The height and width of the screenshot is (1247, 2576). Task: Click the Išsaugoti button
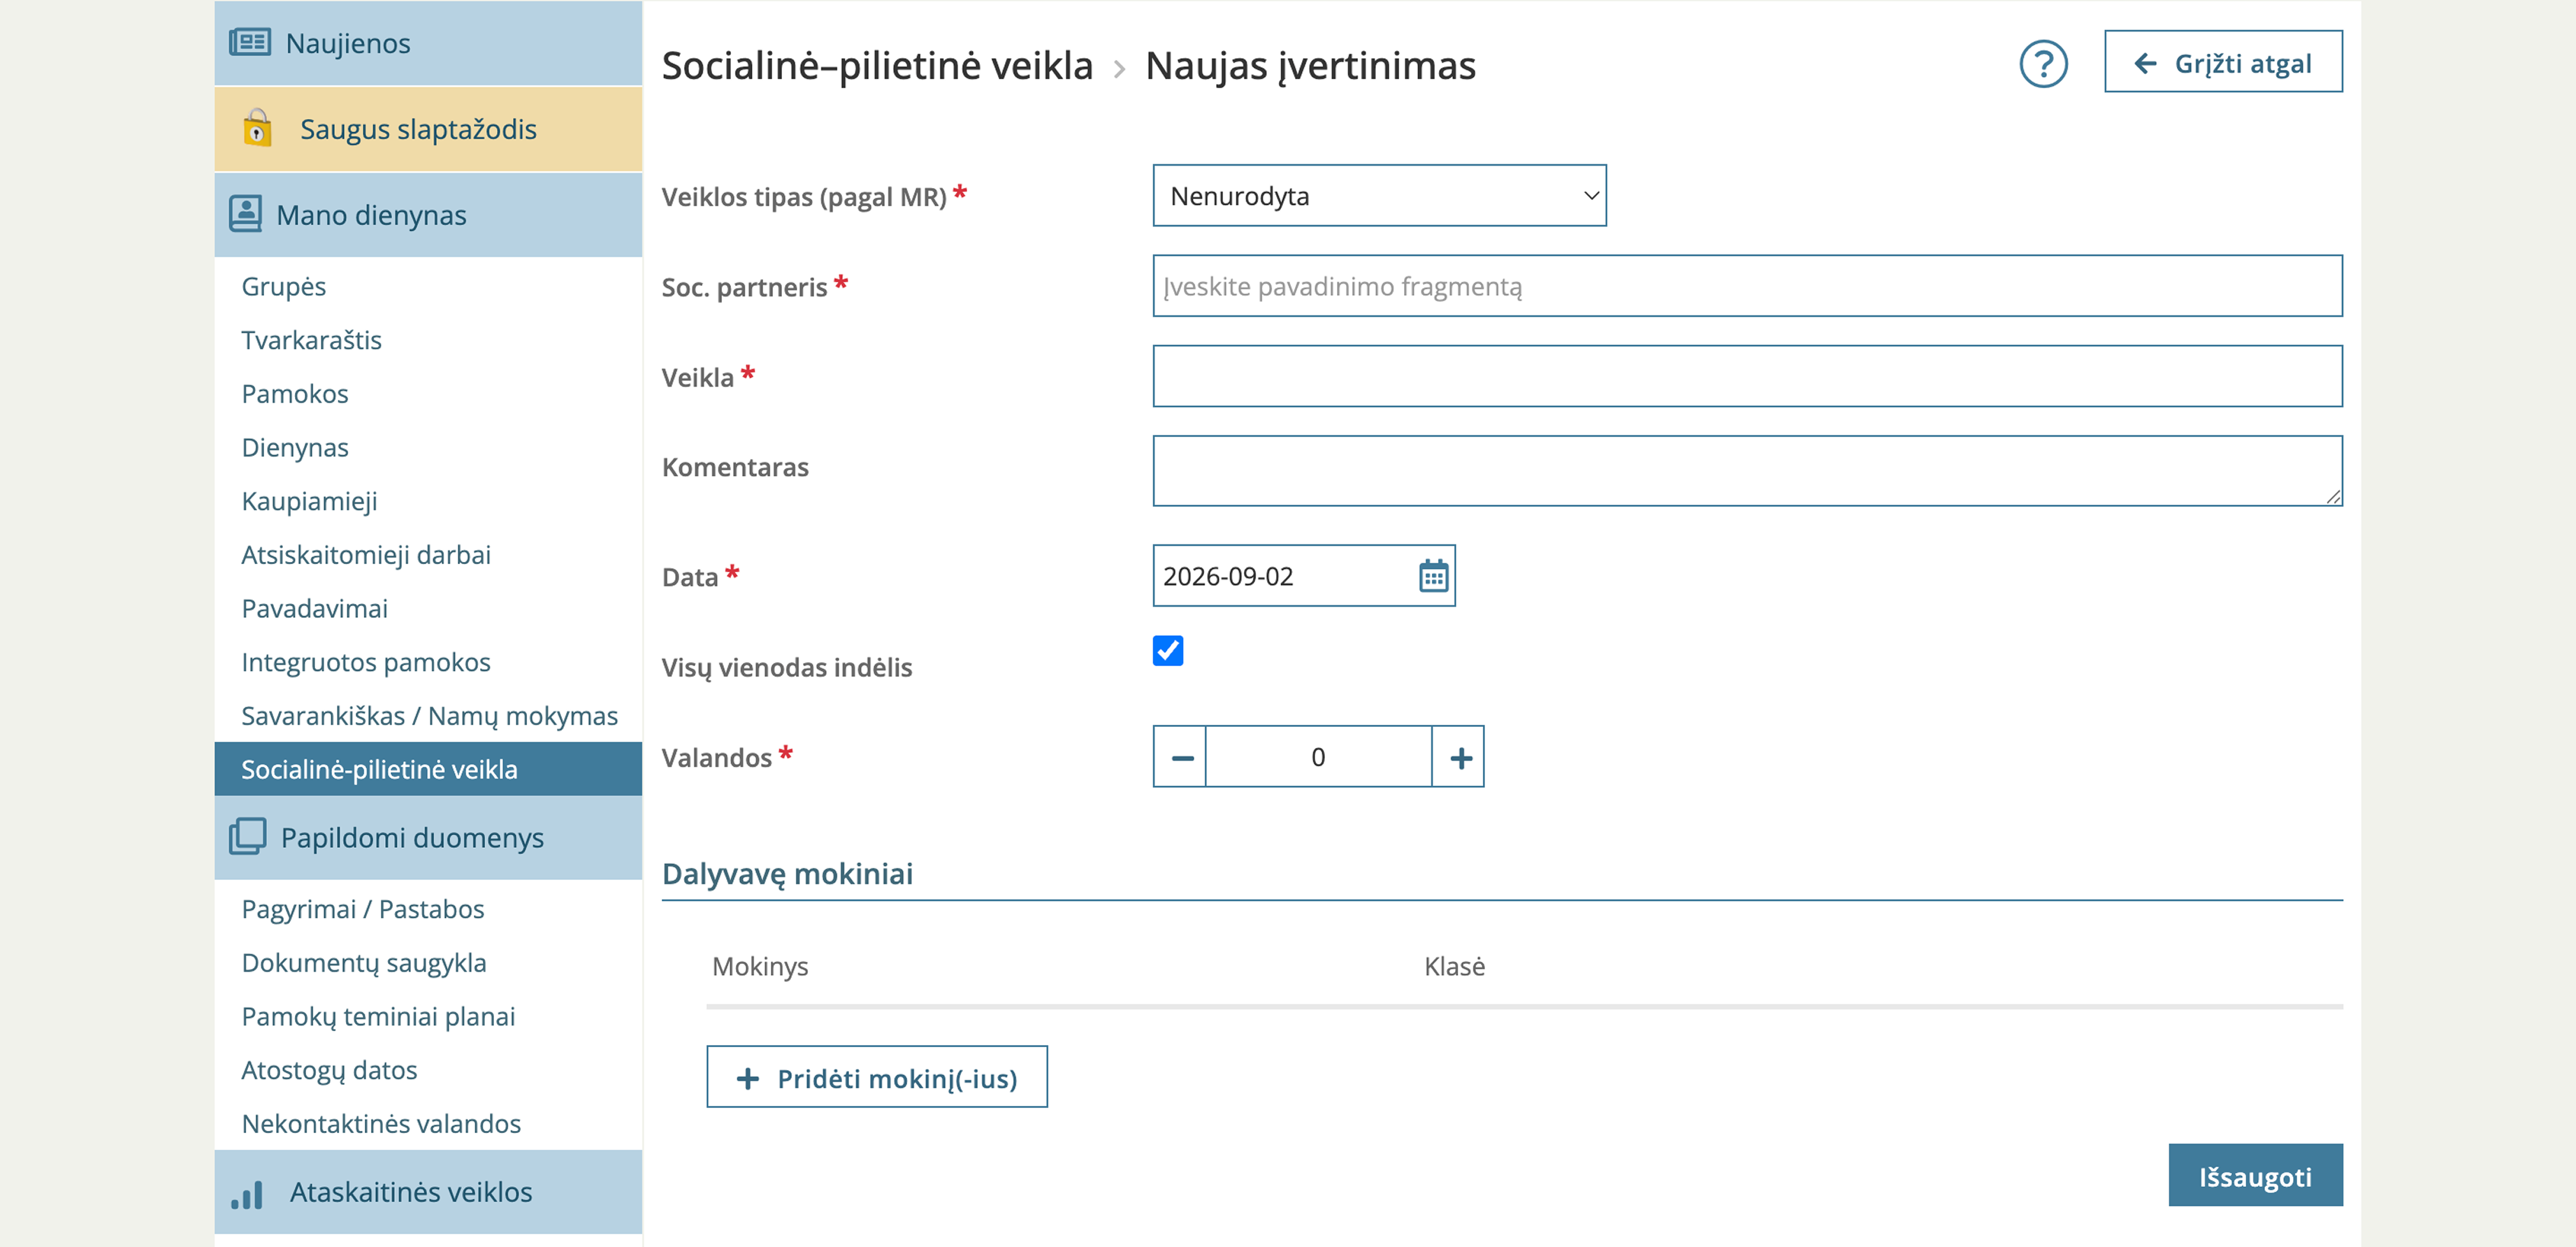tap(2255, 1175)
